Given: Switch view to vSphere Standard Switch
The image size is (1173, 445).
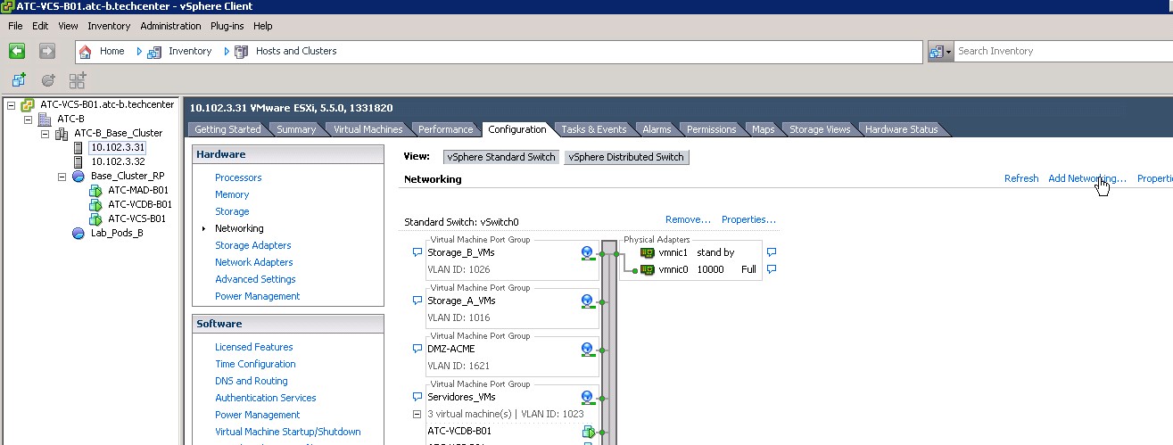Looking at the screenshot, I should tap(501, 157).
